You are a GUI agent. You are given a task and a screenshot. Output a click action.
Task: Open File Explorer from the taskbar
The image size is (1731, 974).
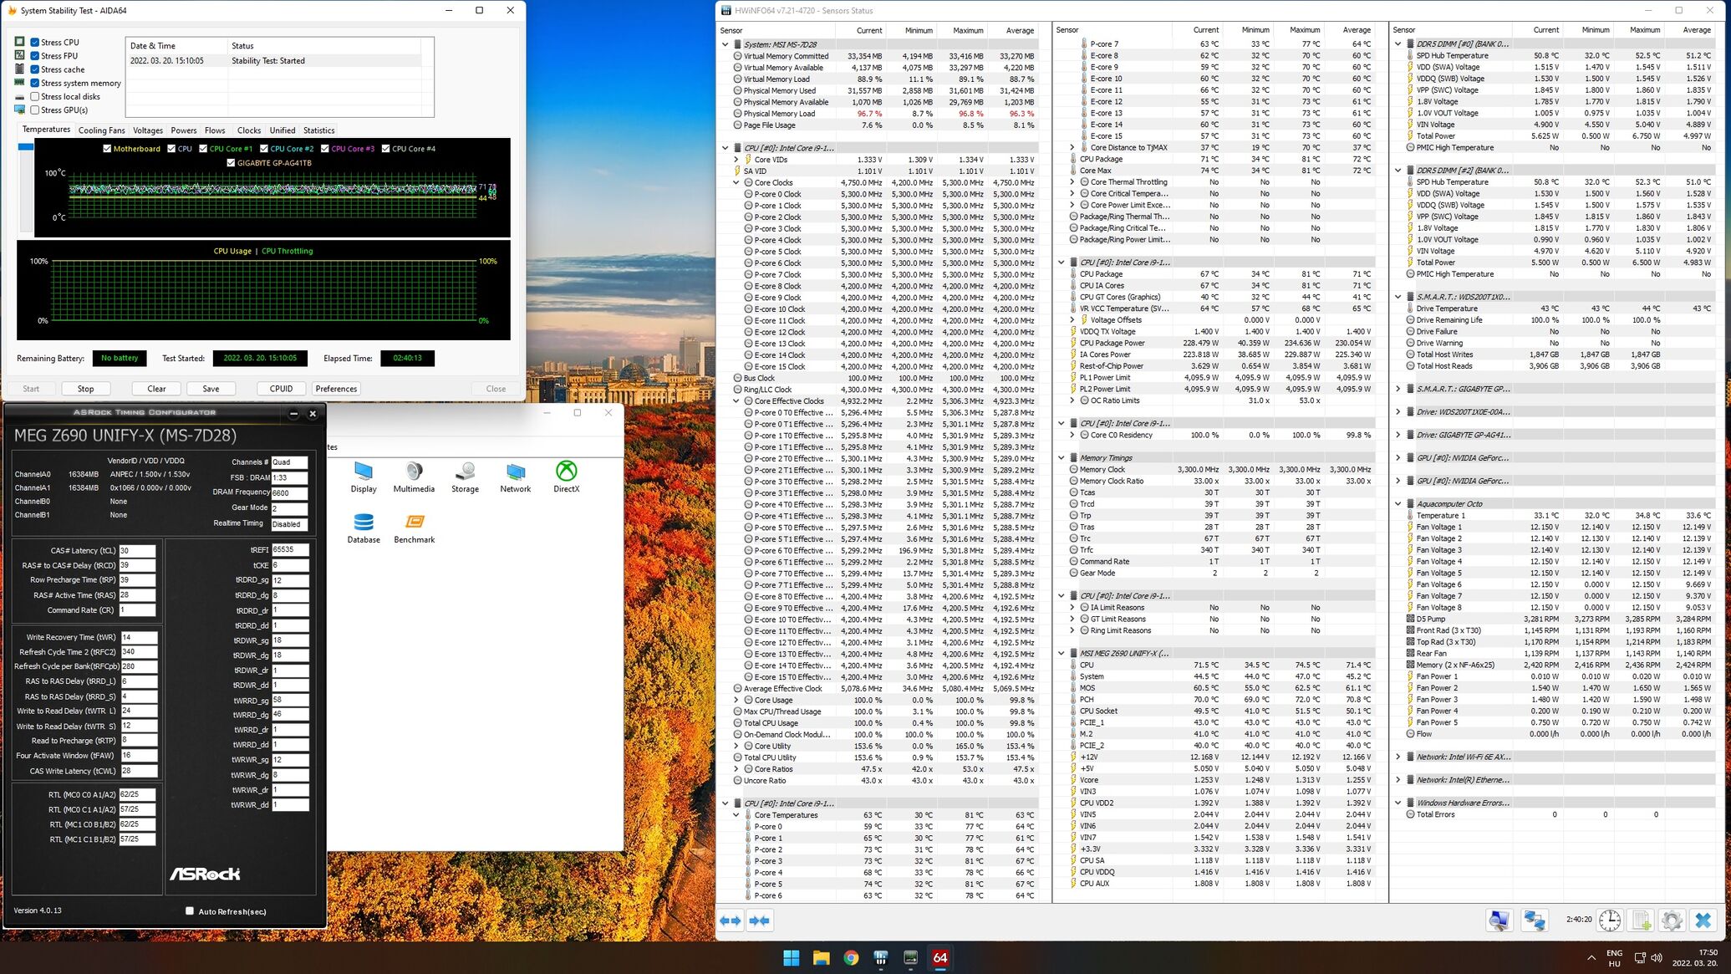point(821,957)
